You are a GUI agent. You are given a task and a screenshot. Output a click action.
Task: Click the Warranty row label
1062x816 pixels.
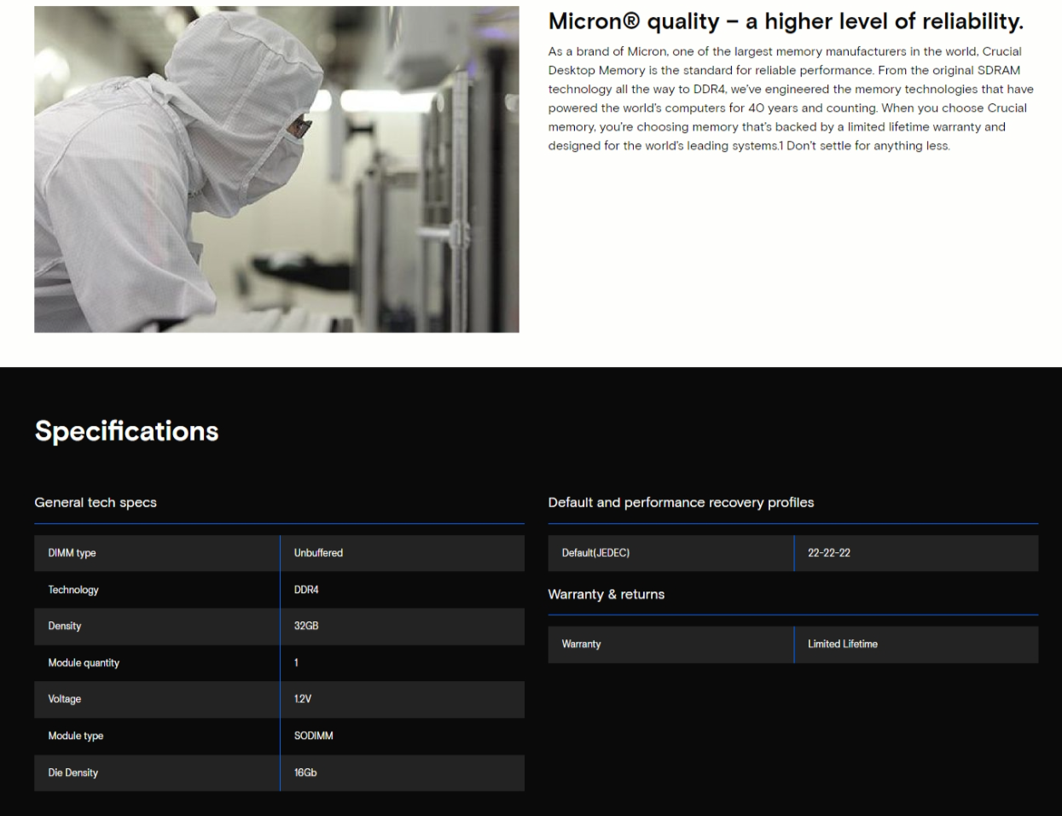(581, 644)
